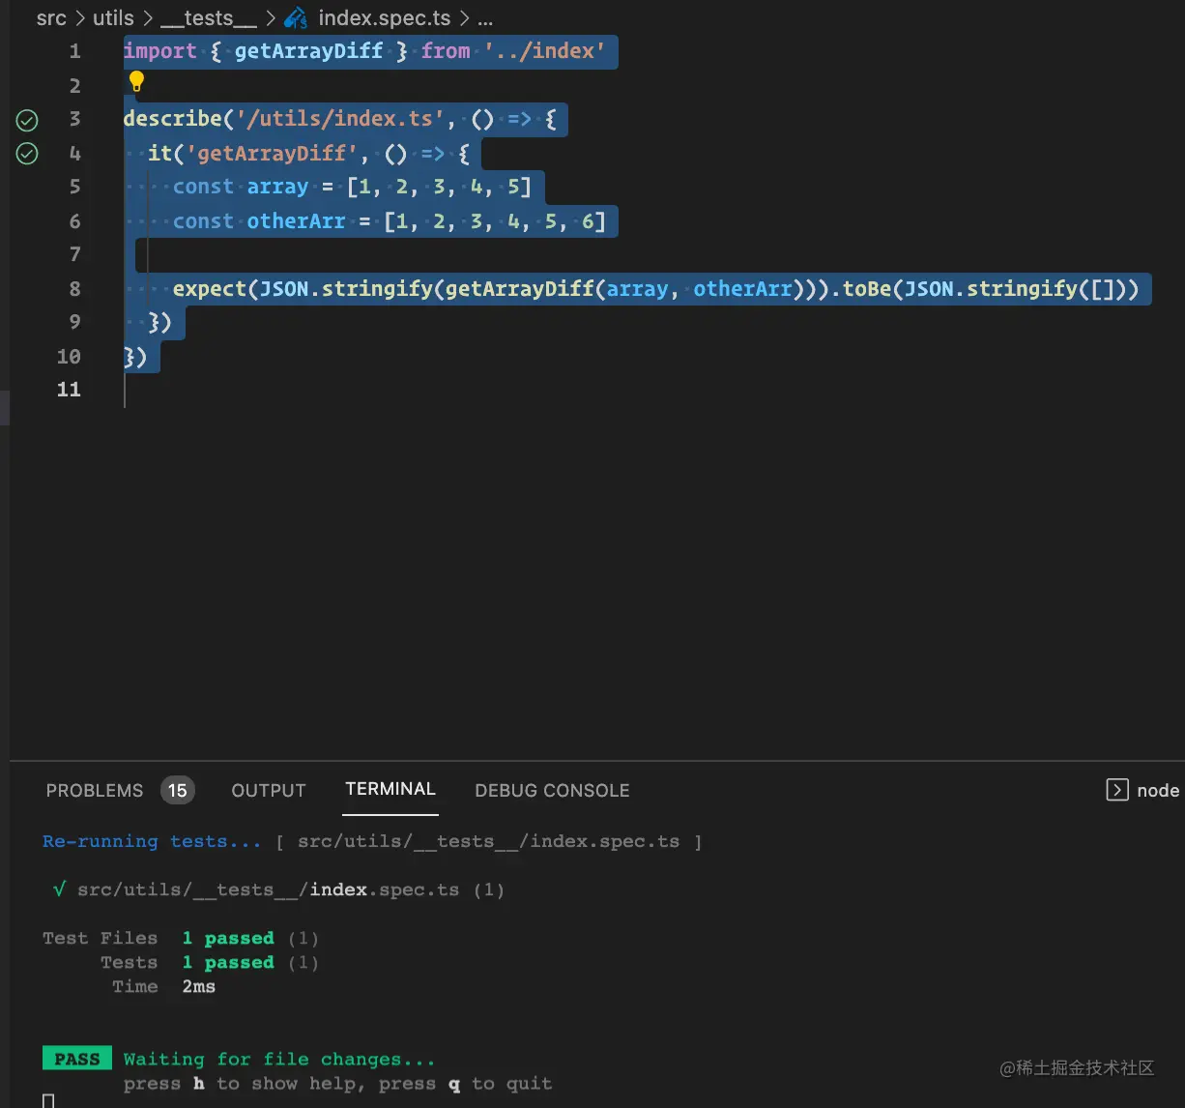Click the node terminal label

[1158, 791]
